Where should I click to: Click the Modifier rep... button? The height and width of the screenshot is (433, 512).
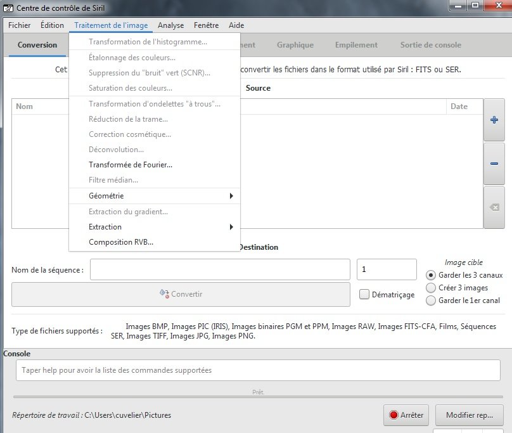(x=470, y=415)
